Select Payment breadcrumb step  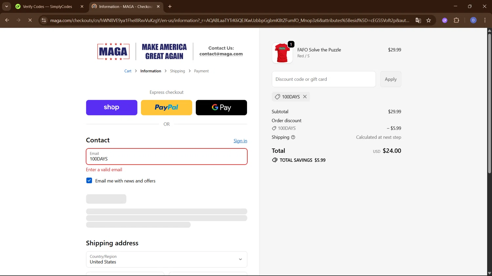[x=201, y=71]
